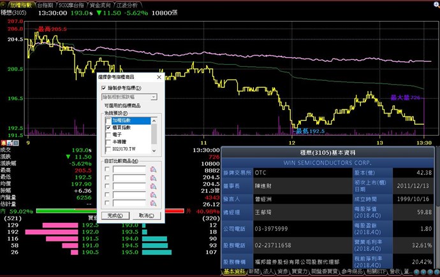440x277 pixels.
Task: Click the search icon beside fifth custom comparison field
Action: click(x=153, y=204)
